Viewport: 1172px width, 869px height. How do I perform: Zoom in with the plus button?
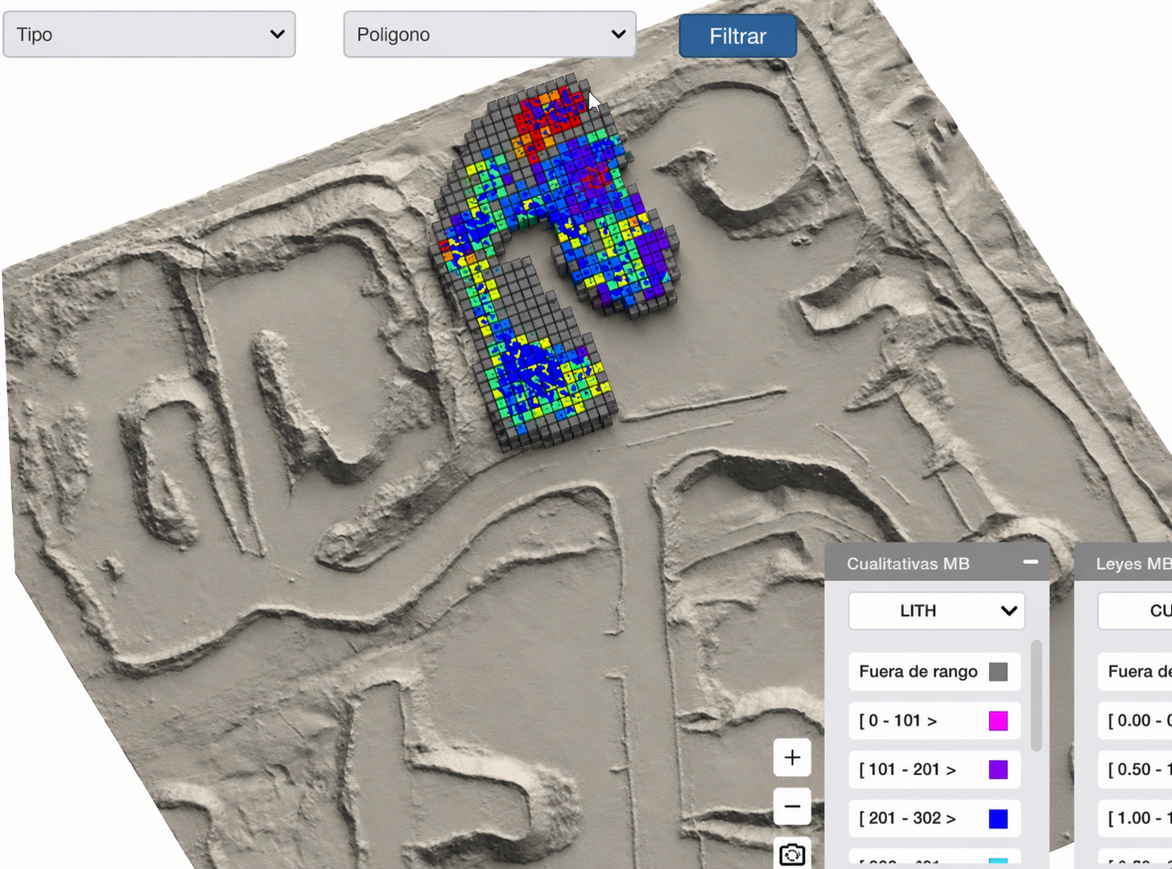tap(792, 757)
